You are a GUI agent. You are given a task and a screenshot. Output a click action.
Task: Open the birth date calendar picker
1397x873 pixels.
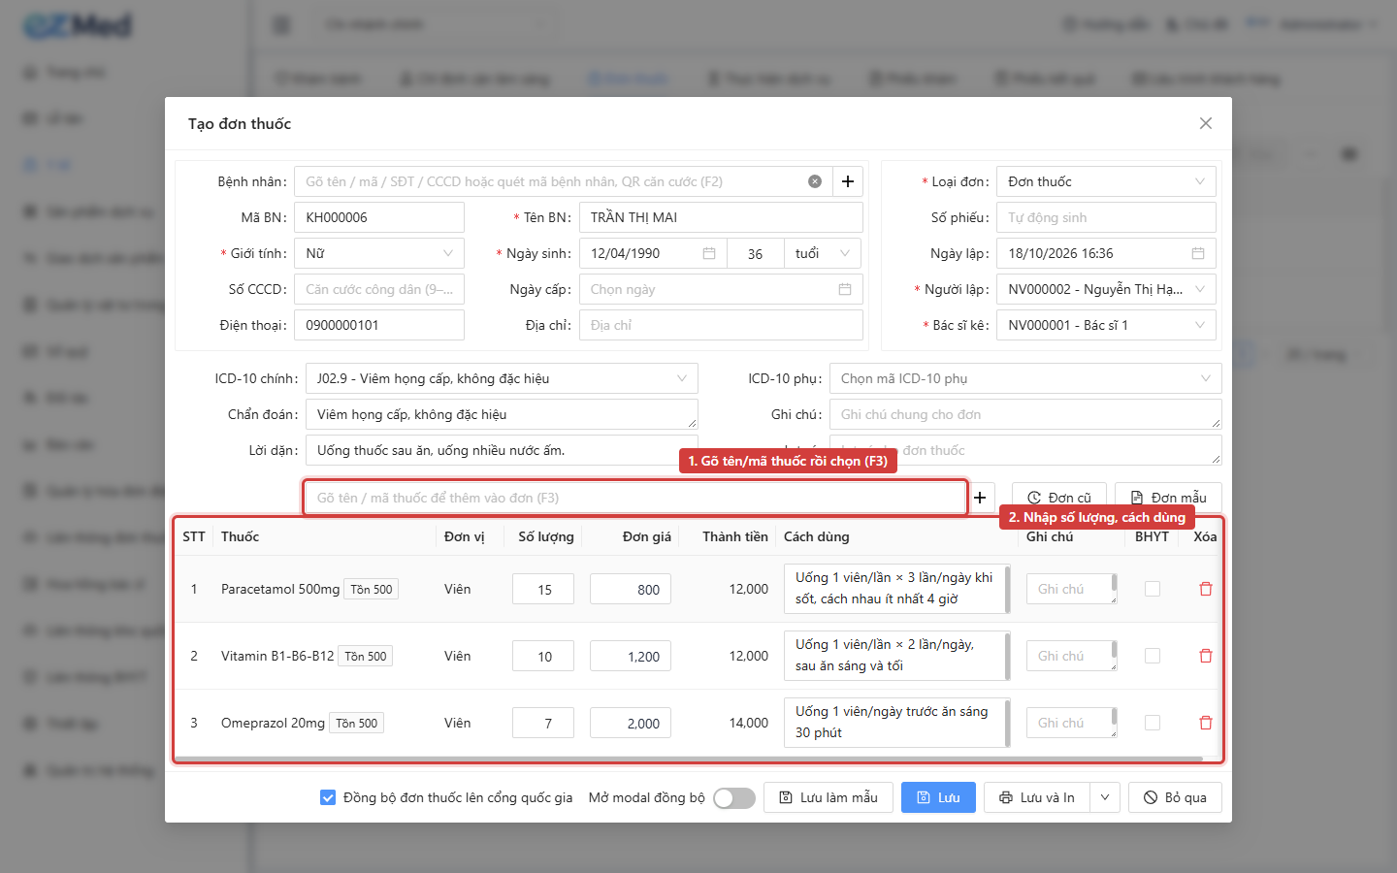click(x=709, y=253)
